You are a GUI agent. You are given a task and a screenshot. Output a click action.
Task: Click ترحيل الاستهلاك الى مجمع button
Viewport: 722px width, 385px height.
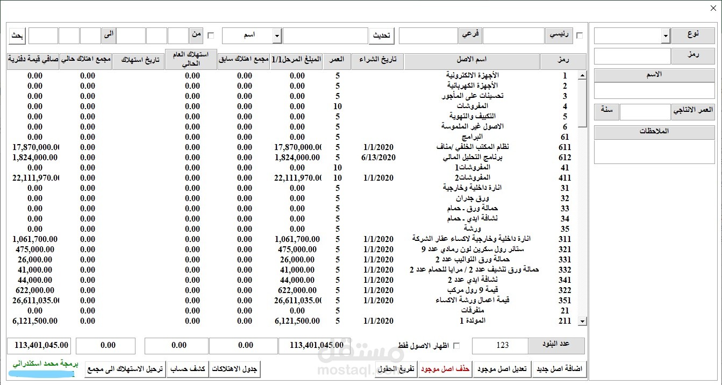pos(125,368)
